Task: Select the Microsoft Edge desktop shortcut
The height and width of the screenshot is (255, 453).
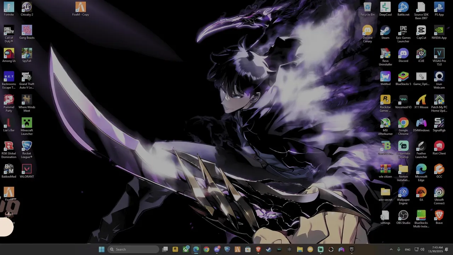Action: [x=421, y=173]
